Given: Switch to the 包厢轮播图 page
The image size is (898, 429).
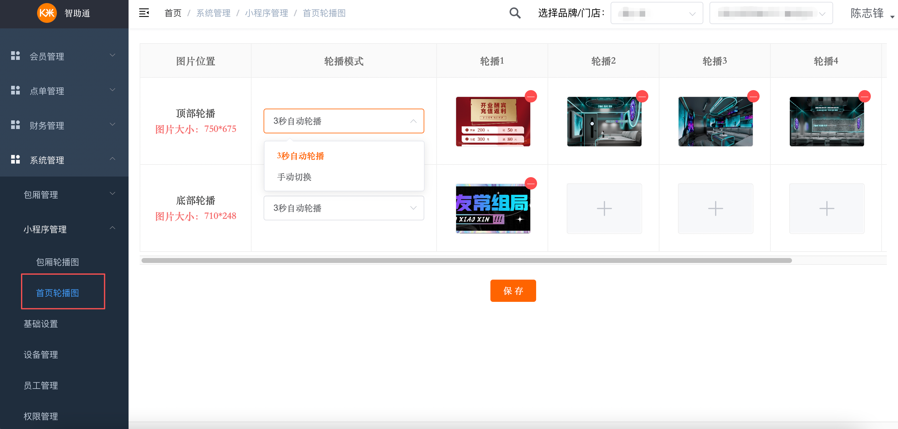Looking at the screenshot, I should pos(58,262).
